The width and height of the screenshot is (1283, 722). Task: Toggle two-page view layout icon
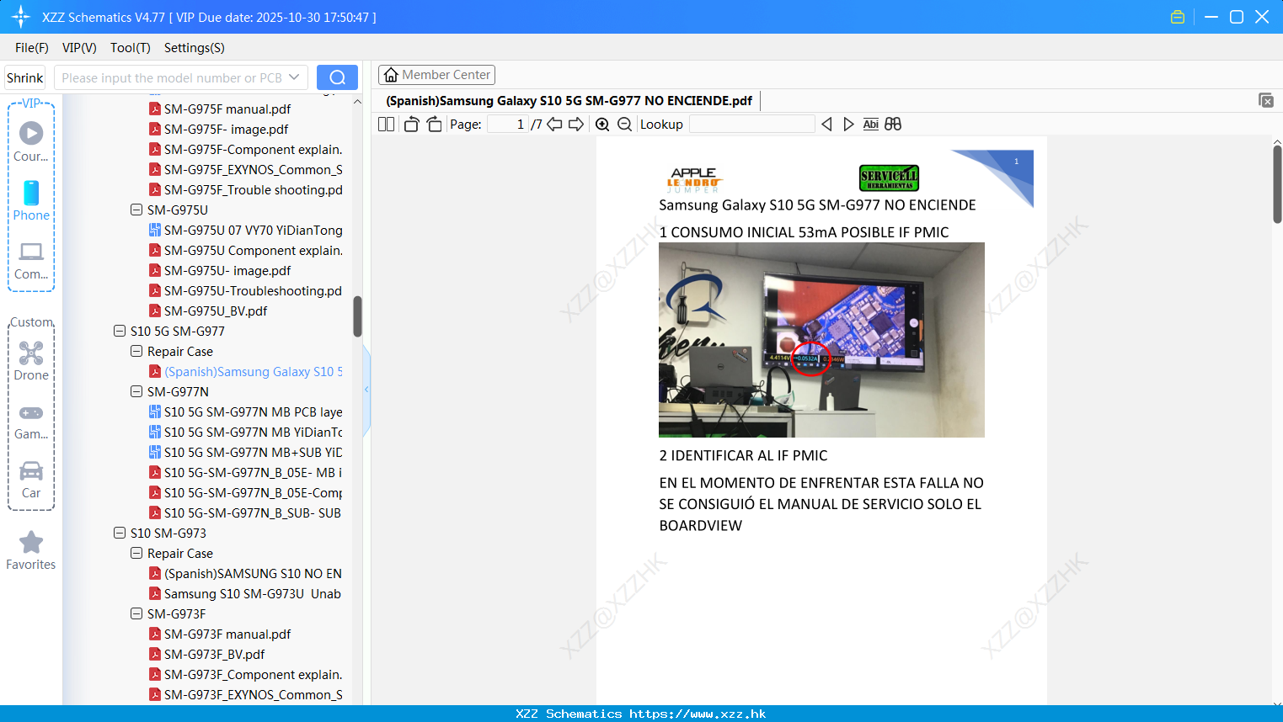pyautogui.click(x=386, y=124)
